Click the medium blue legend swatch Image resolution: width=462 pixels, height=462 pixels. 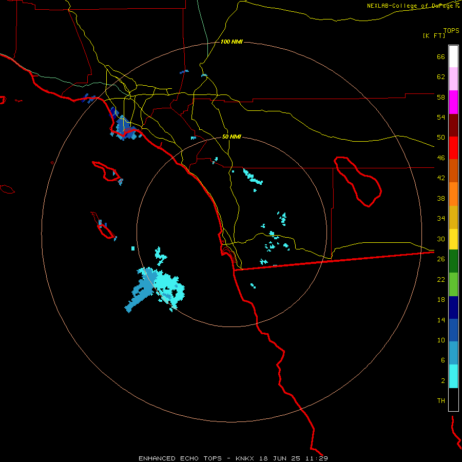pyautogui.click(x=453, y=330)
